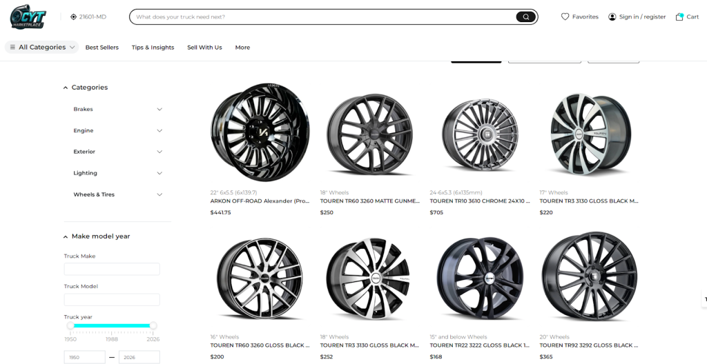Open the shopping Cart icon

pos(679,17)
